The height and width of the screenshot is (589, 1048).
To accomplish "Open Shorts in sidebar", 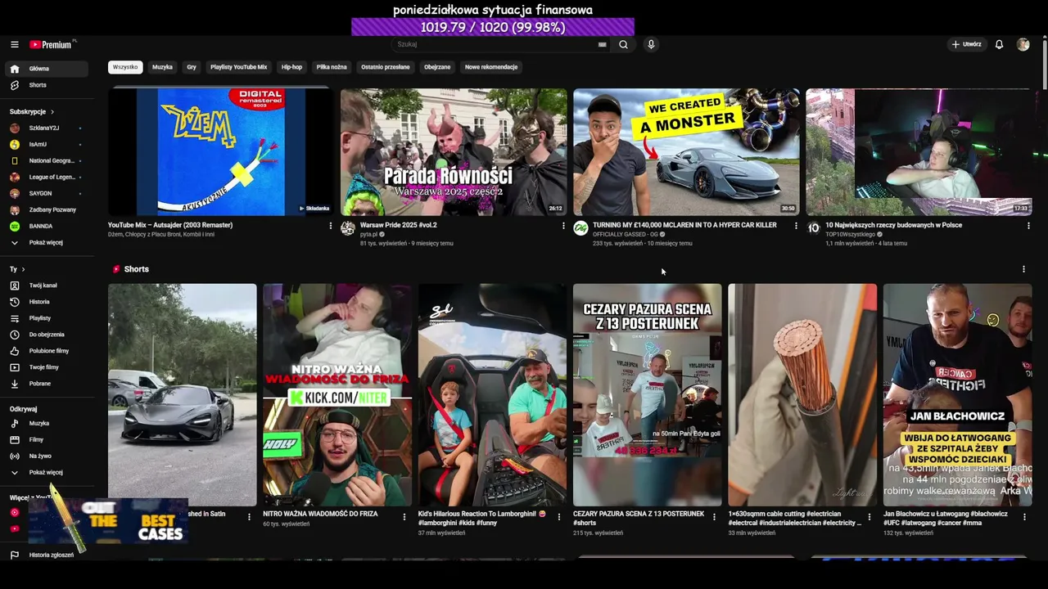I will click(46, 85).
